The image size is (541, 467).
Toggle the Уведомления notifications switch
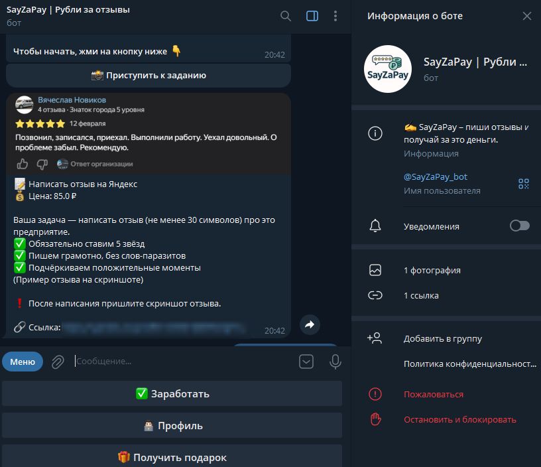(519, 226)
